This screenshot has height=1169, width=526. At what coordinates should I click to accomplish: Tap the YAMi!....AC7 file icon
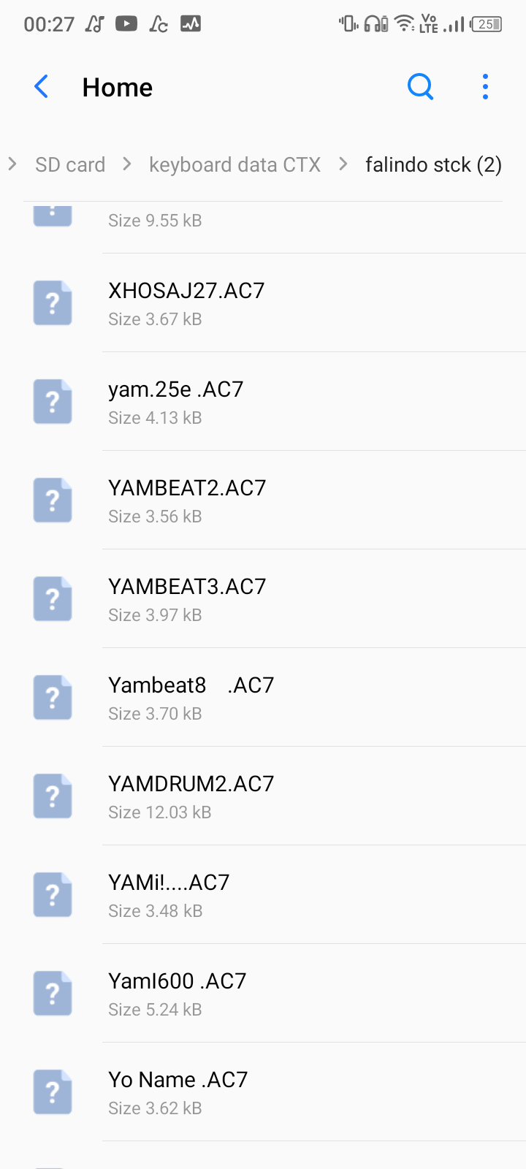click(x=53, y=895)
